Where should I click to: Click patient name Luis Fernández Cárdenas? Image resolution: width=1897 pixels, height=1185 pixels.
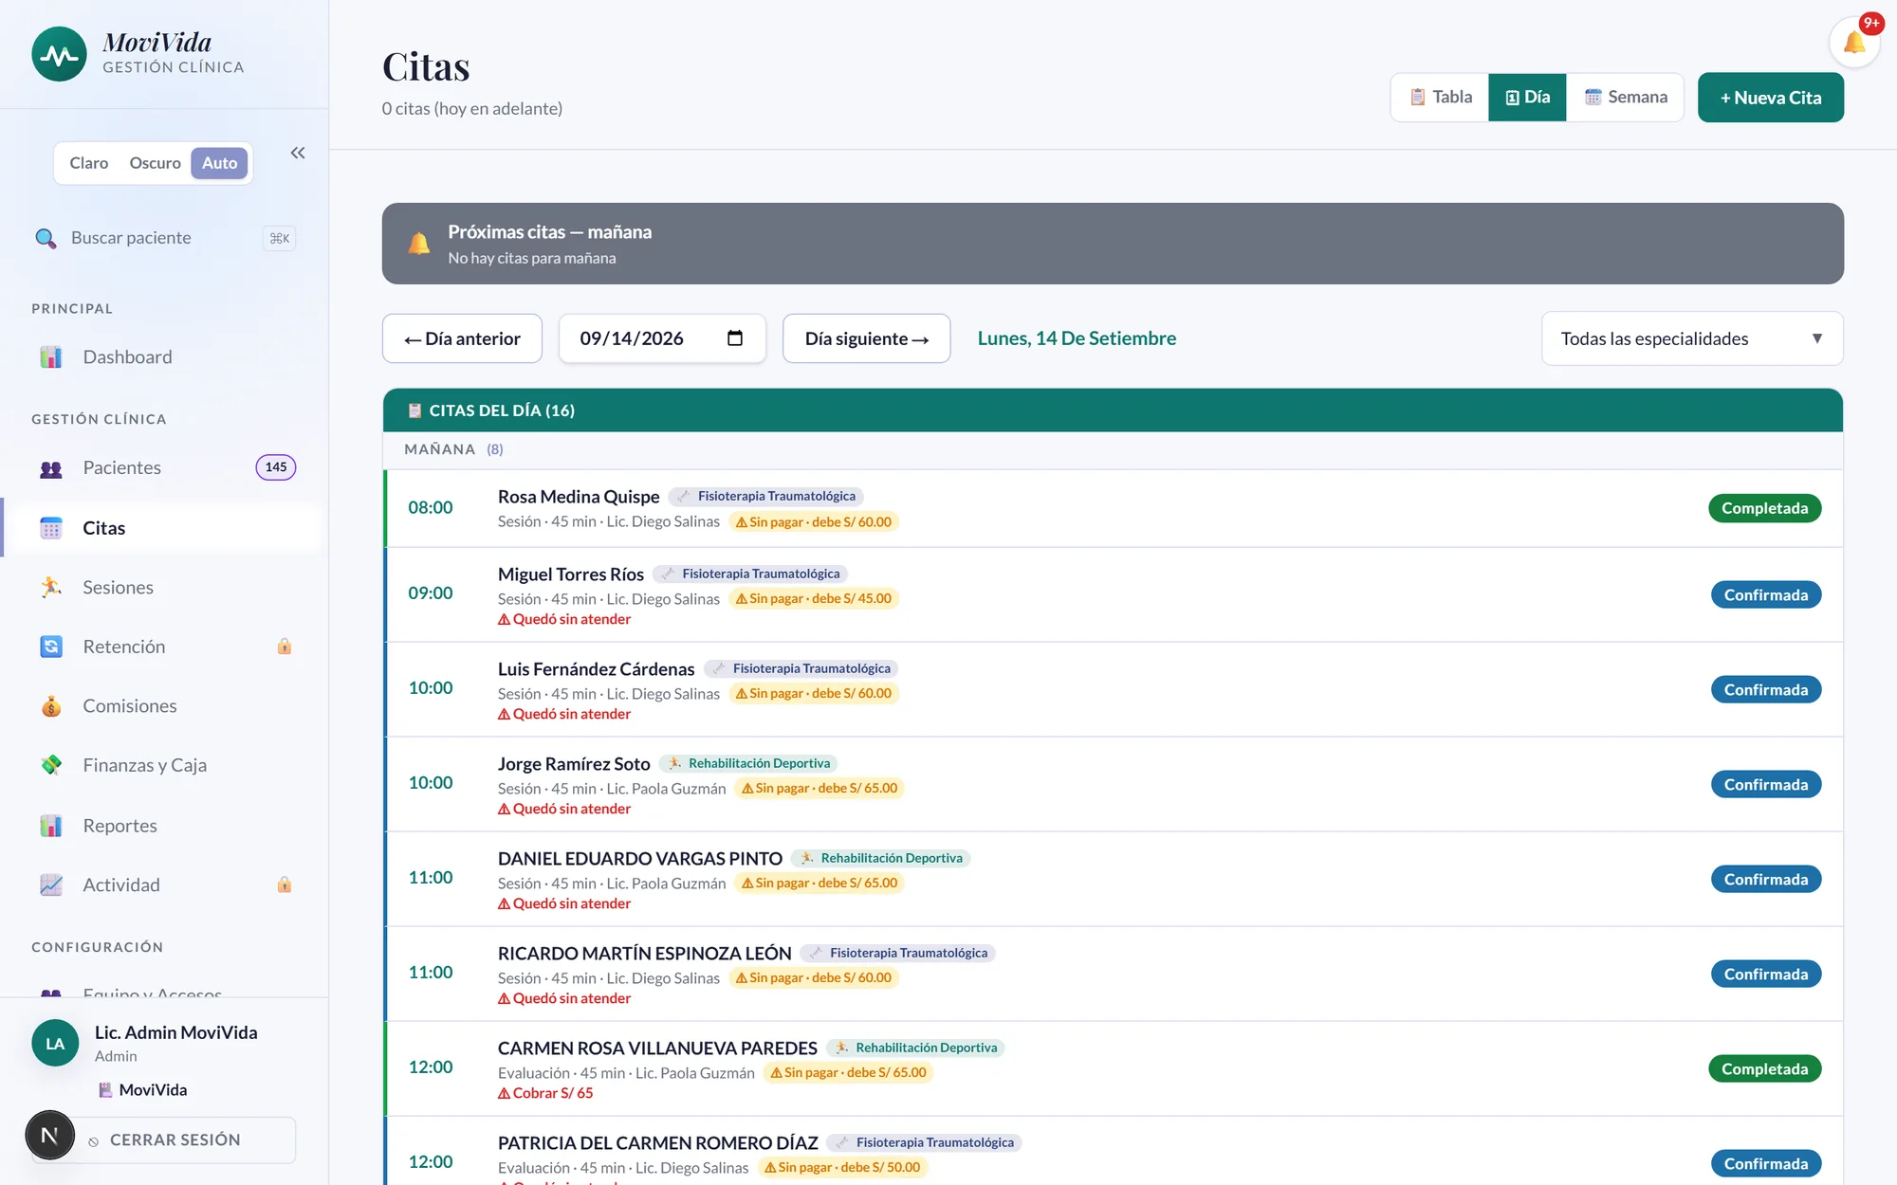tap(596, 668)
